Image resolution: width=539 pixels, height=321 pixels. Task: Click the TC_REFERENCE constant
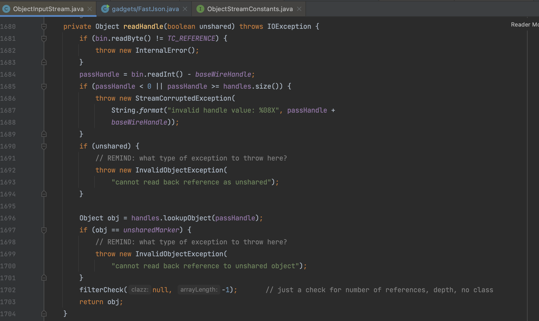[x=191, y=38]
